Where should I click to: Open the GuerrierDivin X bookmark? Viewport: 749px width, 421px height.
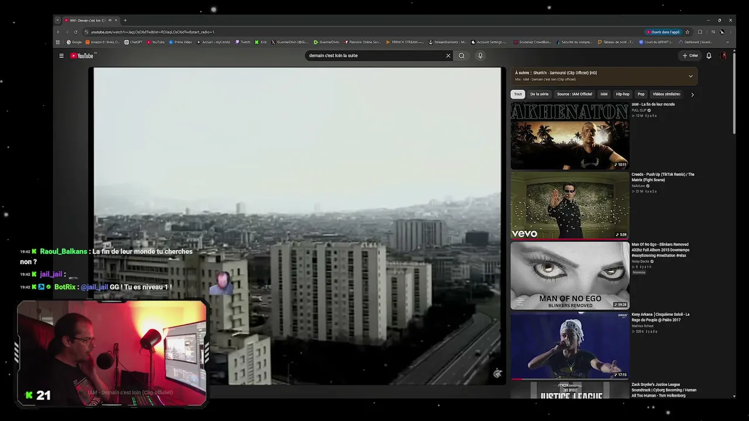(290, 42)
